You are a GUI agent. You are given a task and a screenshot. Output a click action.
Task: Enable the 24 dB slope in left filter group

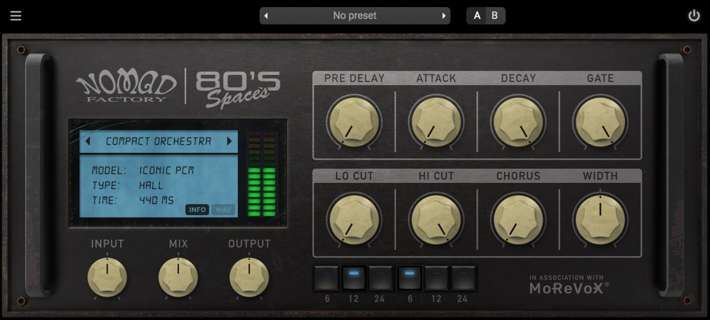[x=380, y=278]
